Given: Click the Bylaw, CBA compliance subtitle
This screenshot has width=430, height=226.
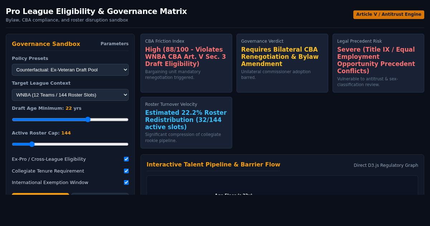Looking at the screenshot, I should (67, 20).
